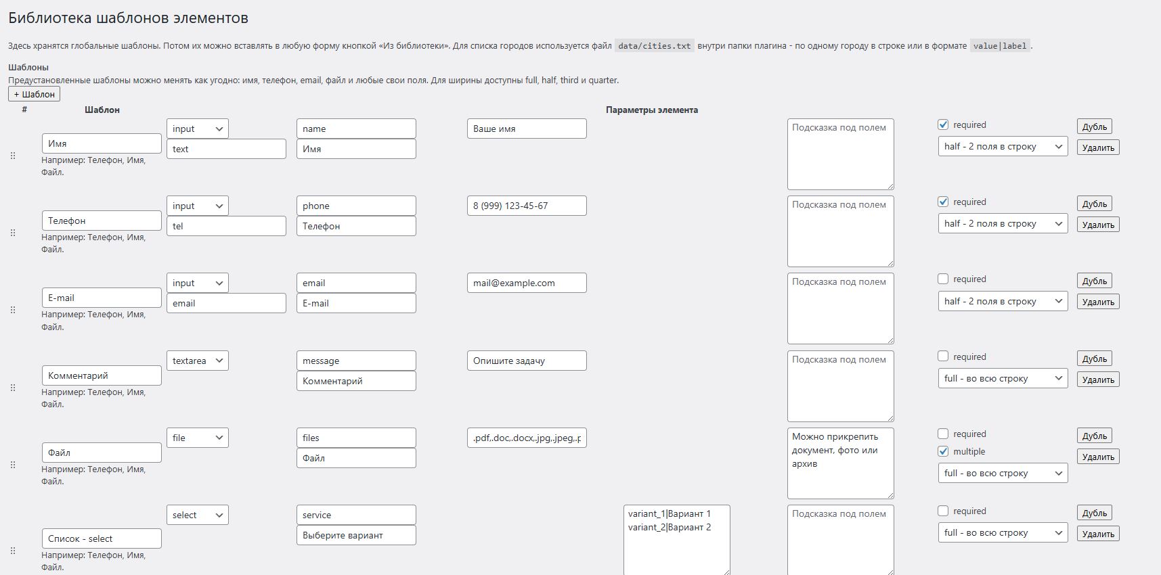Screen dimensions: 1161x575
Task: Open width dropdown for Комментарий row
Action: (1002, 379)
